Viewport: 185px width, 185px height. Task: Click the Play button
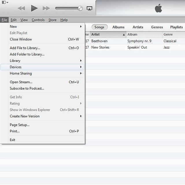pos(34,8)
